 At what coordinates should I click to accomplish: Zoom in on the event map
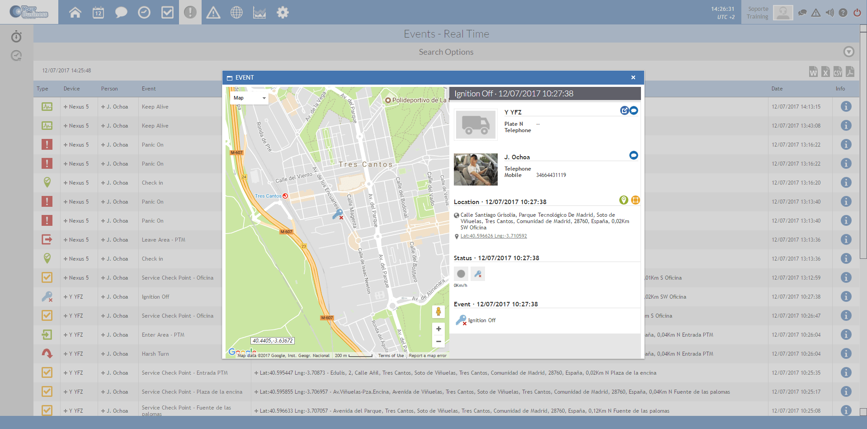click(x=438, y=329)
